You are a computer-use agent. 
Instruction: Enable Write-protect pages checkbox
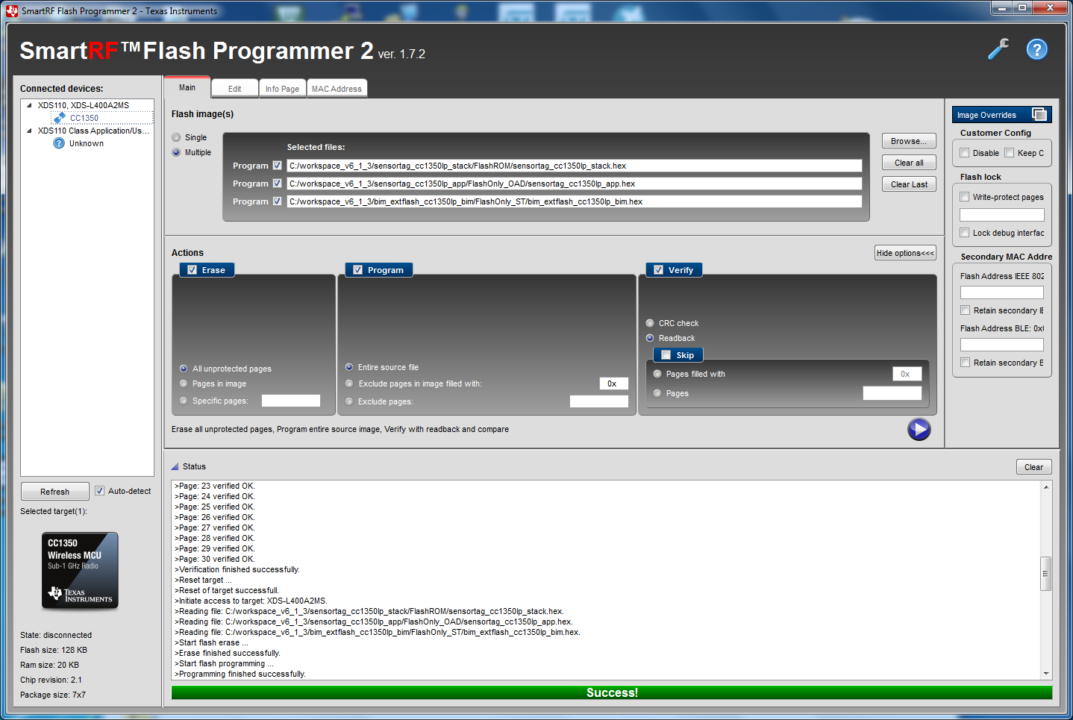(965, 197)
